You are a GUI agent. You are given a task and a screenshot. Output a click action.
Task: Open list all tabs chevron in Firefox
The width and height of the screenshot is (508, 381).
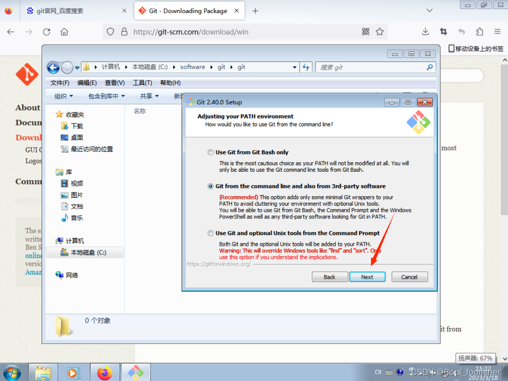430,11
